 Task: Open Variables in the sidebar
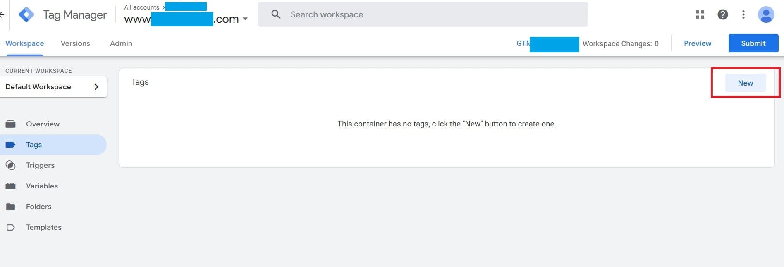click(x=53, y=186)
